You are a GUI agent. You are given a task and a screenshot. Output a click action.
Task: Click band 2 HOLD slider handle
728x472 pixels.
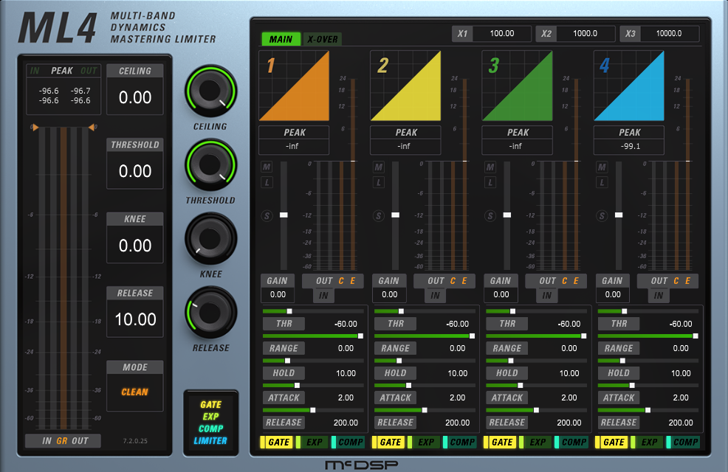[399, 361]
